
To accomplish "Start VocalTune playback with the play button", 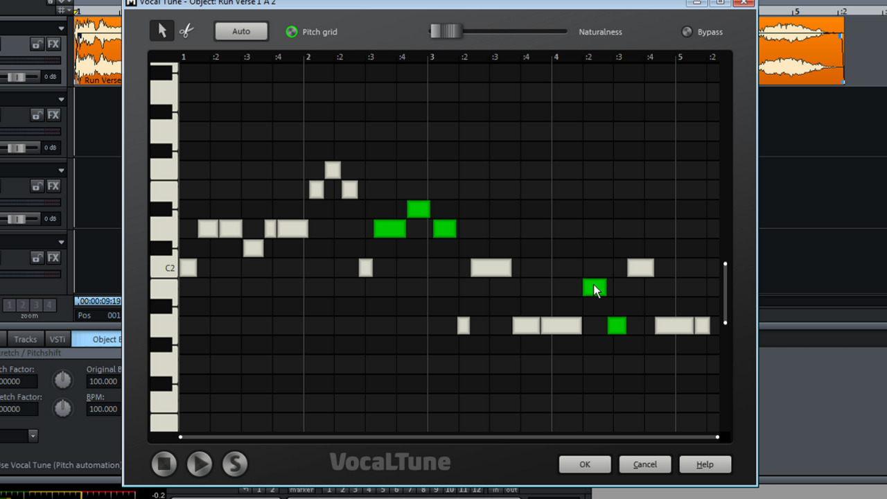I will [200, 464].
